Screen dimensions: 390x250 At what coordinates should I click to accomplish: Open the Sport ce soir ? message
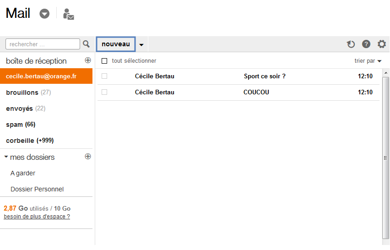238,76
